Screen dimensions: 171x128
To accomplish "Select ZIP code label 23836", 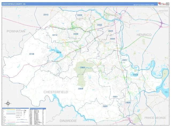I will point(135,75).
